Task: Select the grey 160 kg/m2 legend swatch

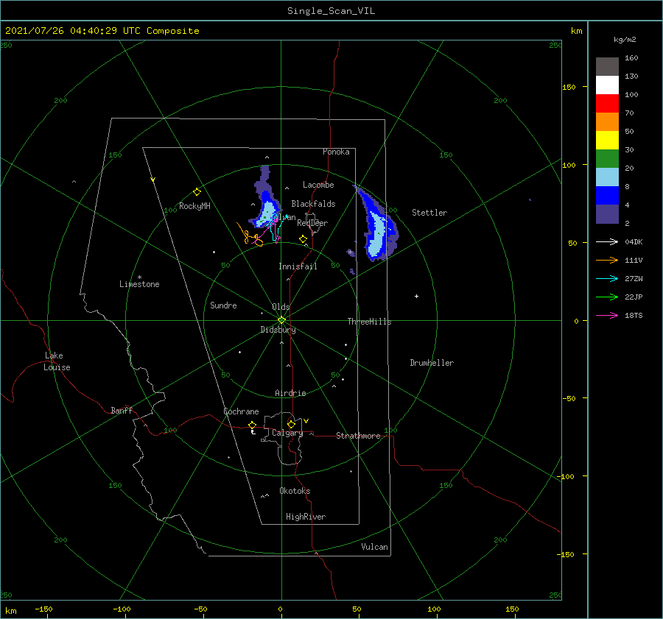Action: (x=607, y=66)
